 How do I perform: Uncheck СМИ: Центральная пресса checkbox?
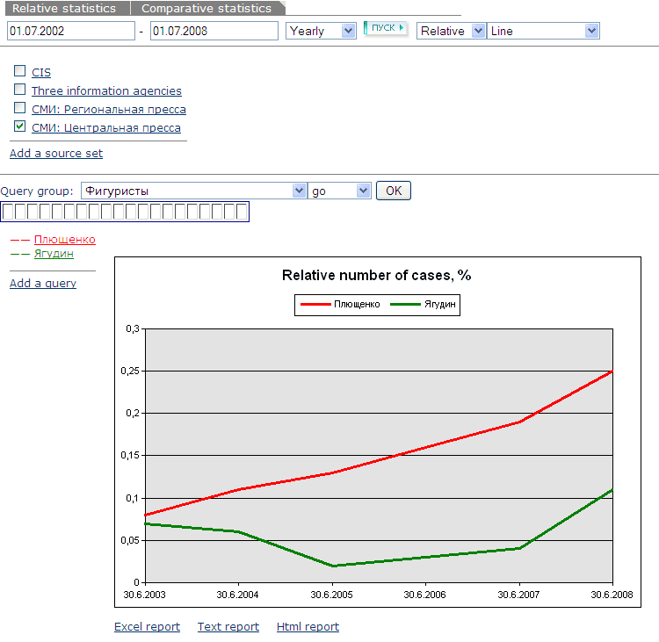point(20,126)
